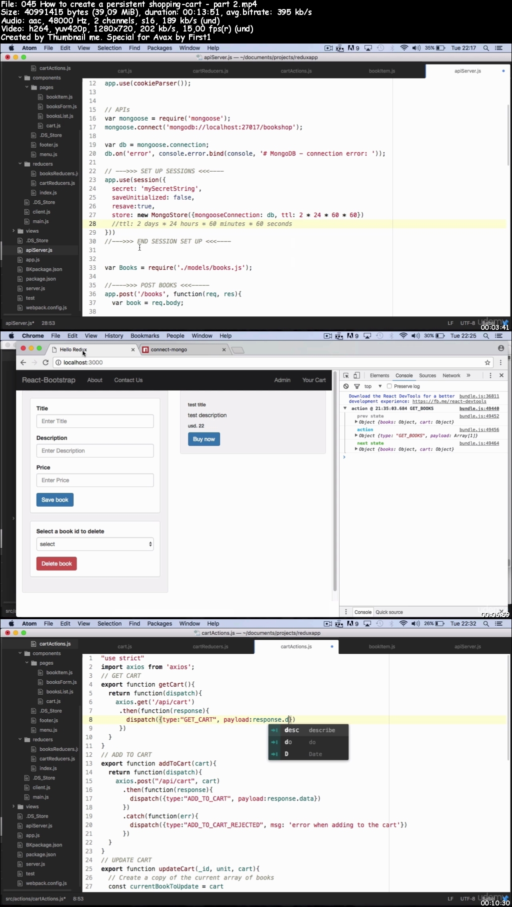512x907 pixels.
Task: Open Quick source drawer tab
Action: 389,612
